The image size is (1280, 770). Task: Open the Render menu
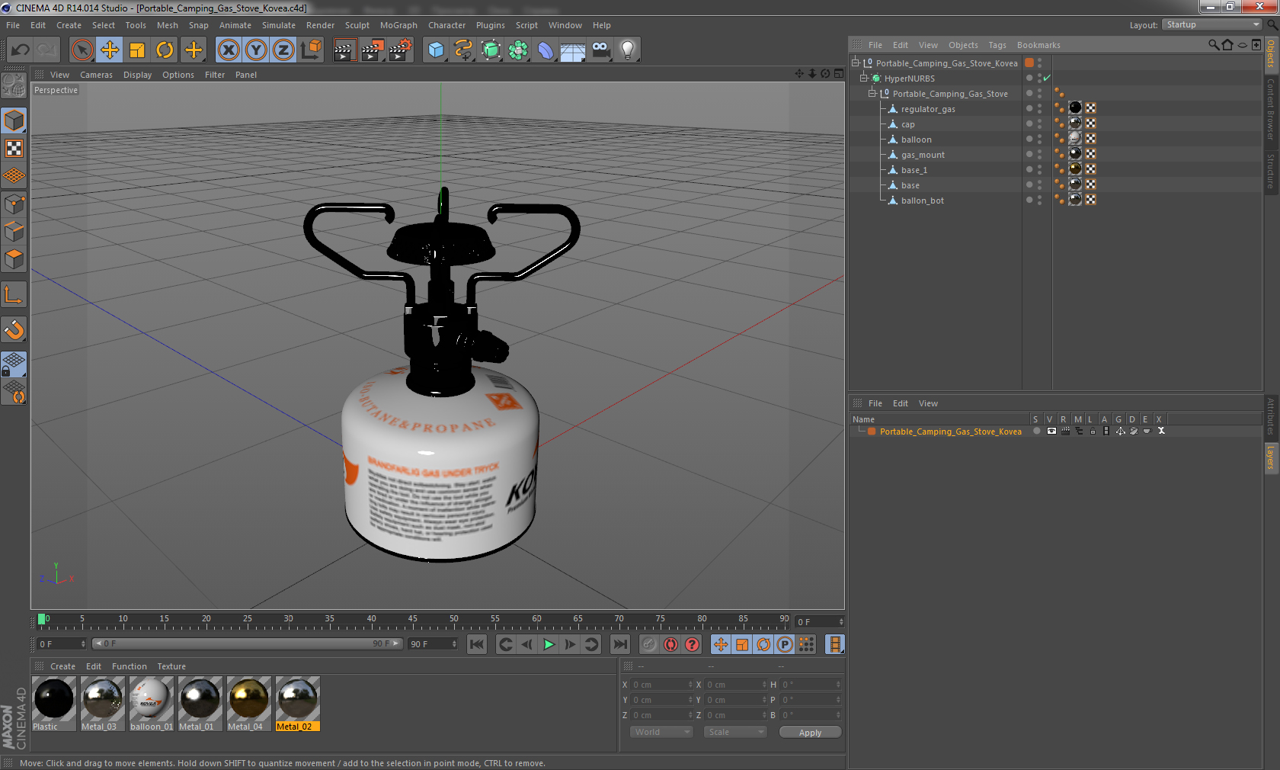[320, 25]
